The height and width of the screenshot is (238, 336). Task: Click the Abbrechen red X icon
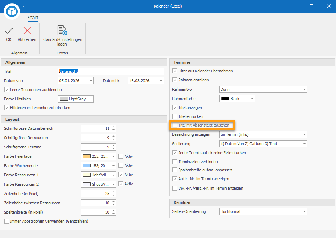[x=27, y=31]
